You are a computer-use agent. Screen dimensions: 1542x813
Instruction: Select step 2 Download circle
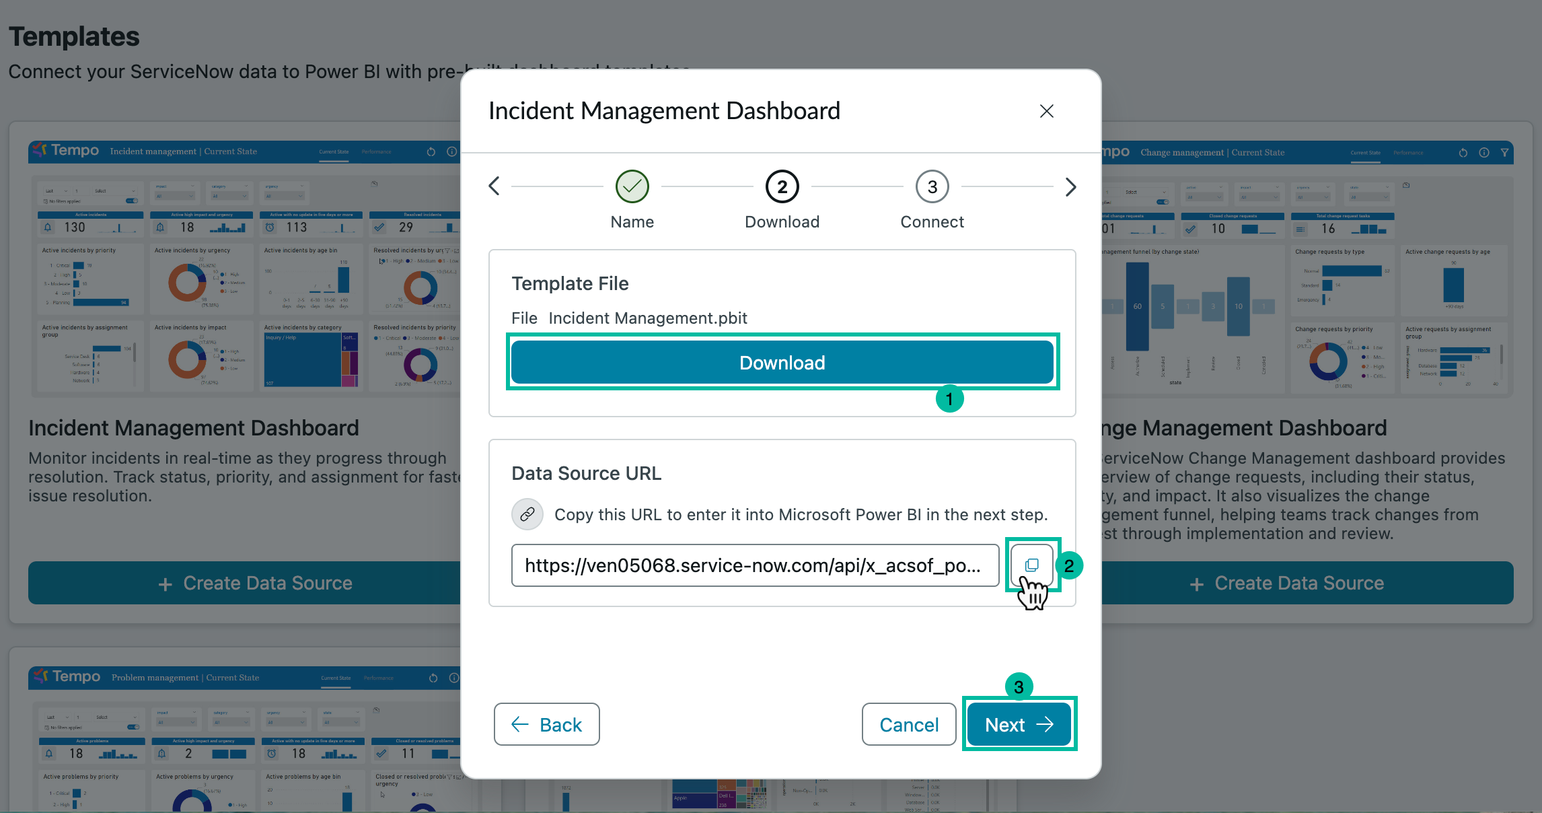point(782,186)
